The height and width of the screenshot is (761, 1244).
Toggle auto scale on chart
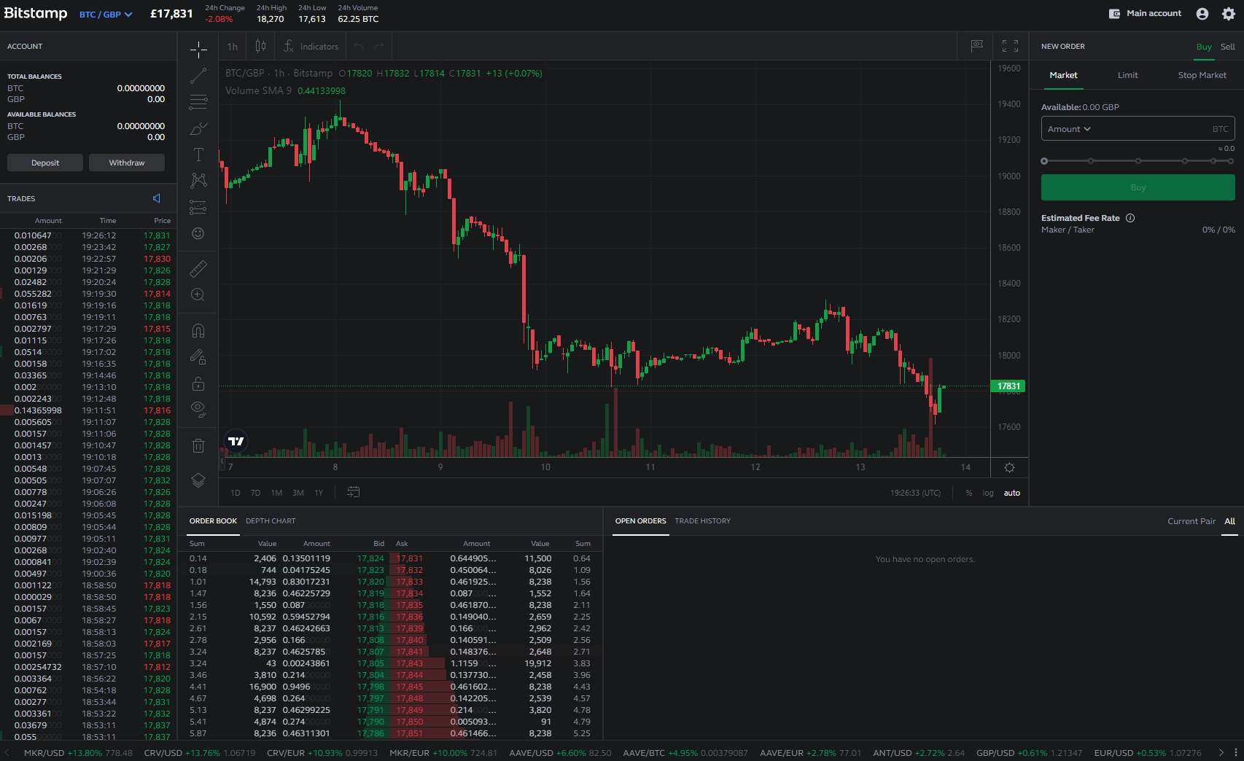click(x=1012, y=493)
